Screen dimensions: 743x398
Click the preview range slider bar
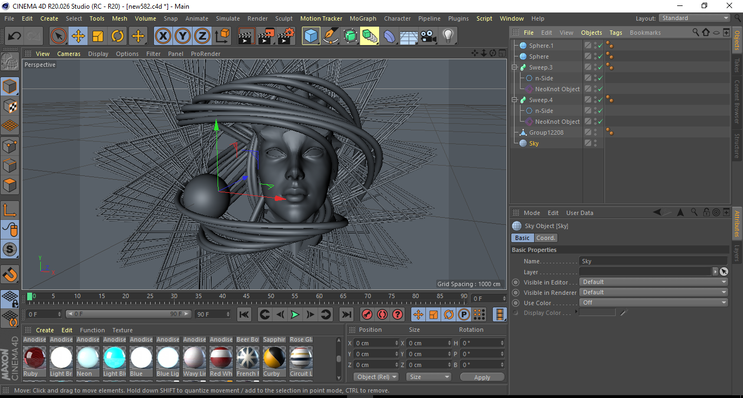click(x=128, y=314)
